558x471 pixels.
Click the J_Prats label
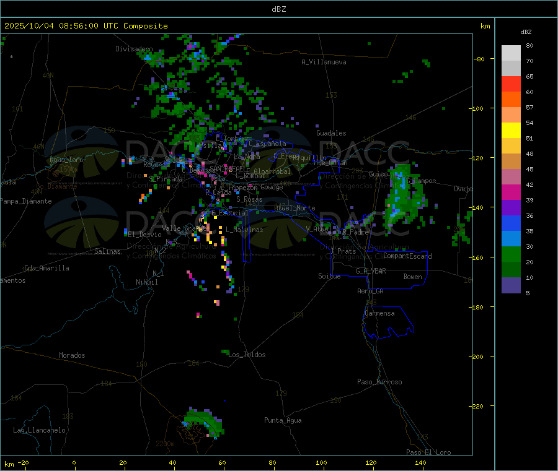(x=343, y=251)
